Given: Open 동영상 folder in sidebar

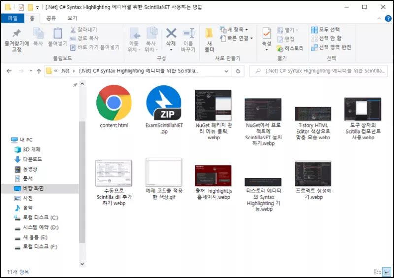Looking at the screenshot, I should (x=26, y=169).
